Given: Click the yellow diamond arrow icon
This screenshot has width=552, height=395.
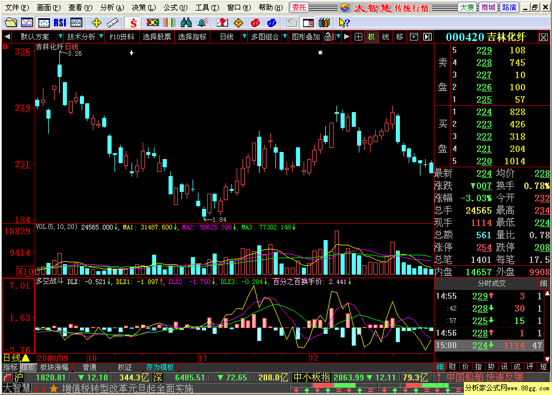Looking at the screenshot, I should pyautogui.click(x=238, y=23).
